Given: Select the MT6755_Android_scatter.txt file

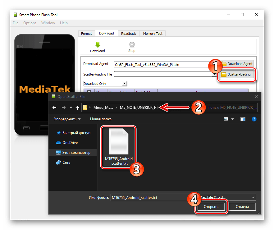Looking at the screenshot, I should [x=119, y=147].
